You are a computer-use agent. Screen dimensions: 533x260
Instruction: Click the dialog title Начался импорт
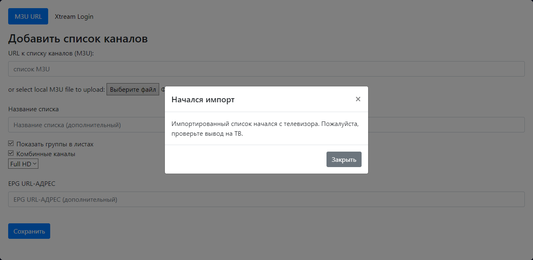(202, 99)
